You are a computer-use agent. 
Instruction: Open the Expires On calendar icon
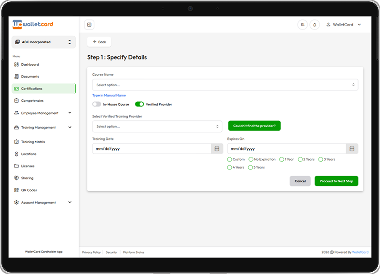[x=352, y=149]
